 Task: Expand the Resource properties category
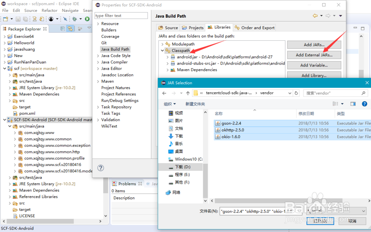(x=98, y=24)
